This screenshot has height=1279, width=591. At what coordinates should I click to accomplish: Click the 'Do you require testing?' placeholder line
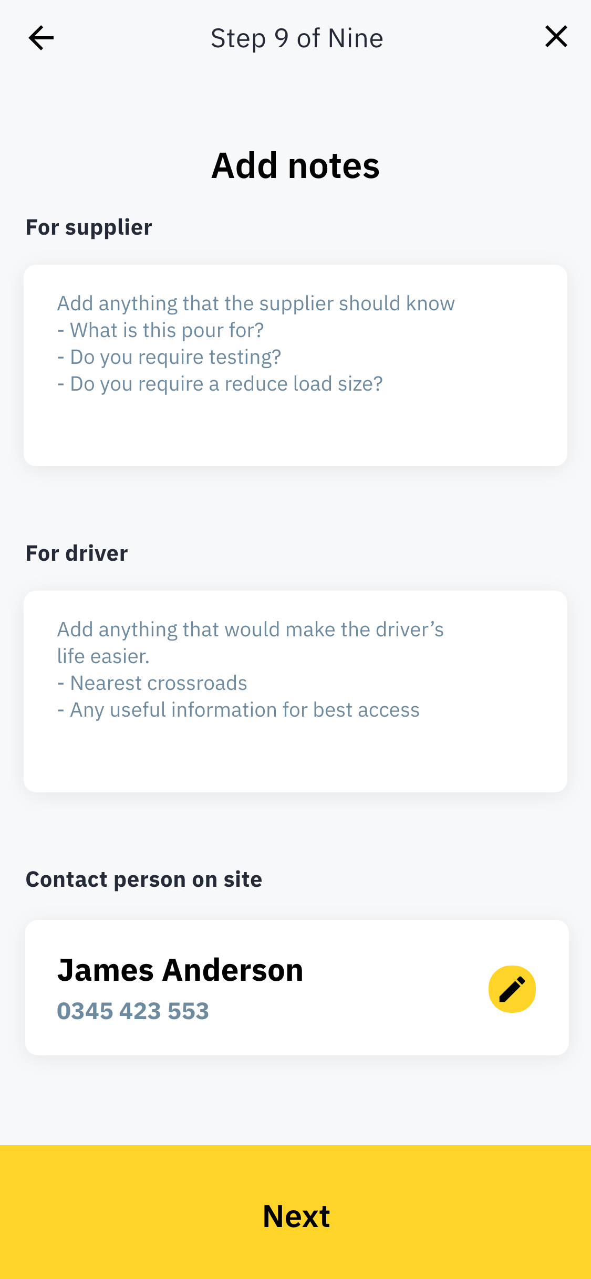[169, 357]
